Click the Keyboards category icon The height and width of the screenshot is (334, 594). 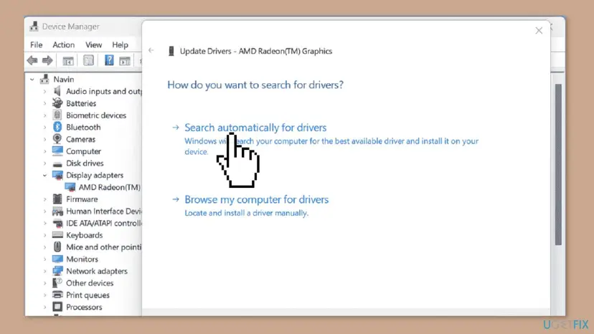(57, 235)
